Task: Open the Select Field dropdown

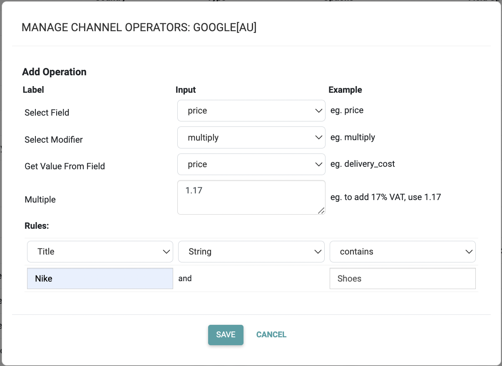Action: point(251,111)
